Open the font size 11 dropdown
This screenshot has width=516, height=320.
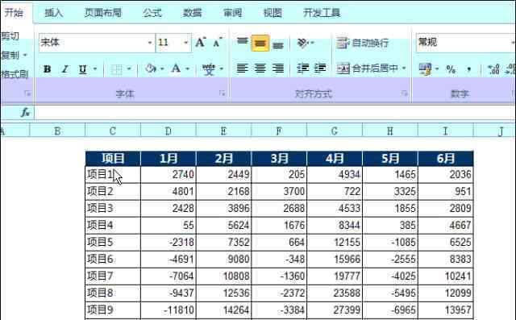(x=185, y=43)
